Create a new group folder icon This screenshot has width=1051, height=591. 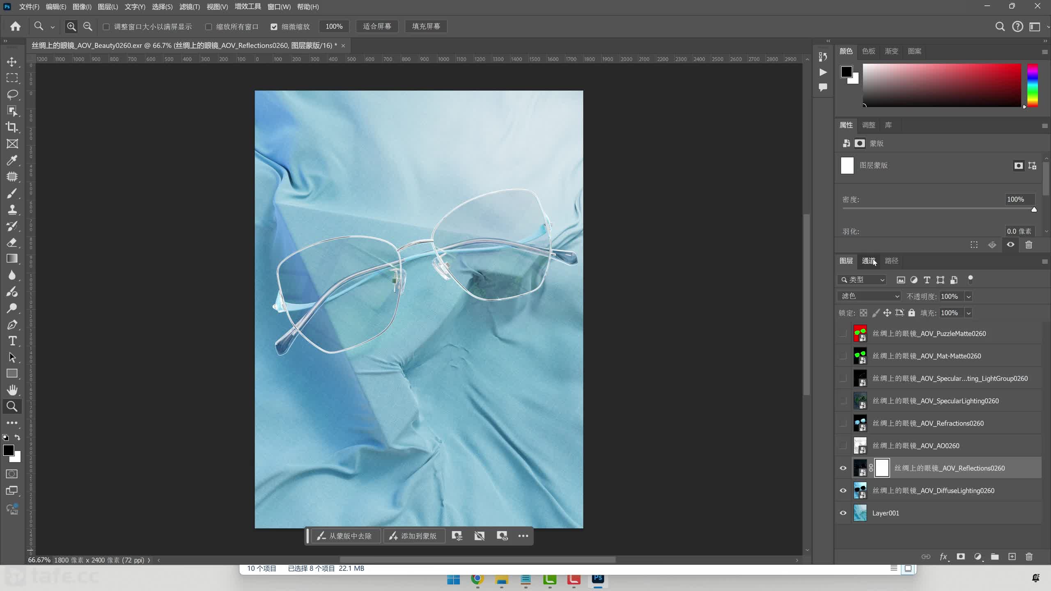tap(995, 557)
